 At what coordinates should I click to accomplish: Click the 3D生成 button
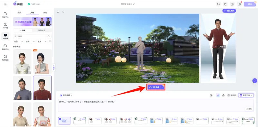click(154, 87)
